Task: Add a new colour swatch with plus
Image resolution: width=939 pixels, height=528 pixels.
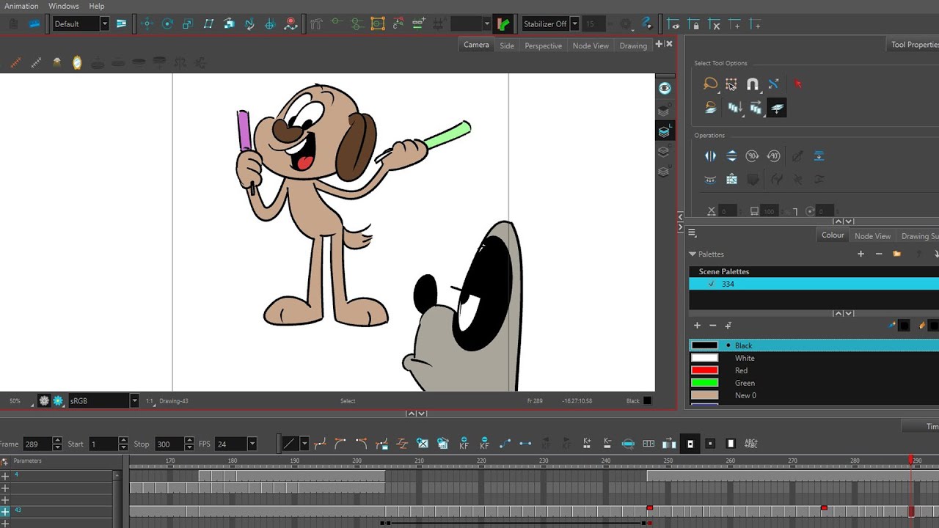Action: click(x=697, y=325)
